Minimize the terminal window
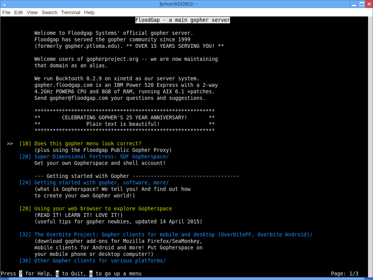 tap(354, 4)
